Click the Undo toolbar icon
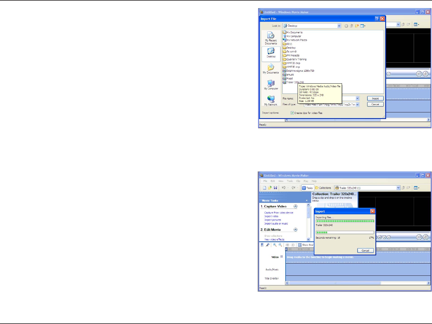This screenshot has width=432, height=324. (283, 188)
